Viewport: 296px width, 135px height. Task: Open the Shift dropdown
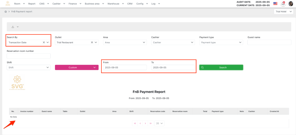coord(28,67)
